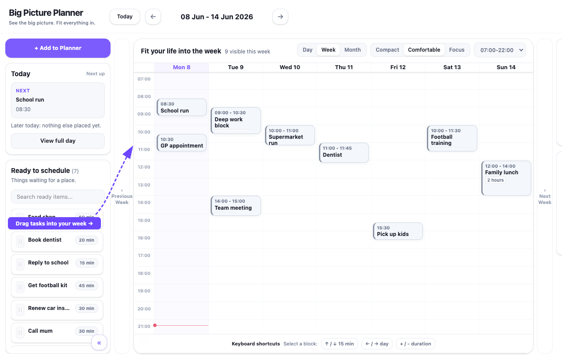Click the Call mum task title
The height and width of the screenshot is (359, 562).
click(40, 331)
